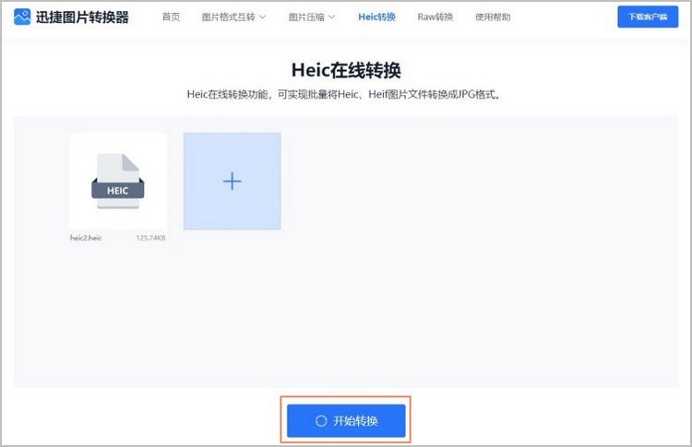
Task: Open the 使用帮助 page
Action: click(492, 17)
